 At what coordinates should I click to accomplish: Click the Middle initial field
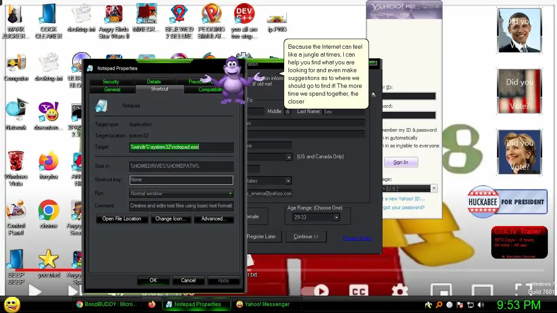pyautogui.click(x=288, y=112)
